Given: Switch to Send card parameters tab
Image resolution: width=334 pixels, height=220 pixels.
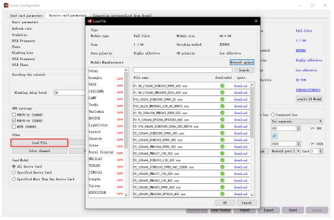Looking at the screenshot, I should (x=27, y=15).
